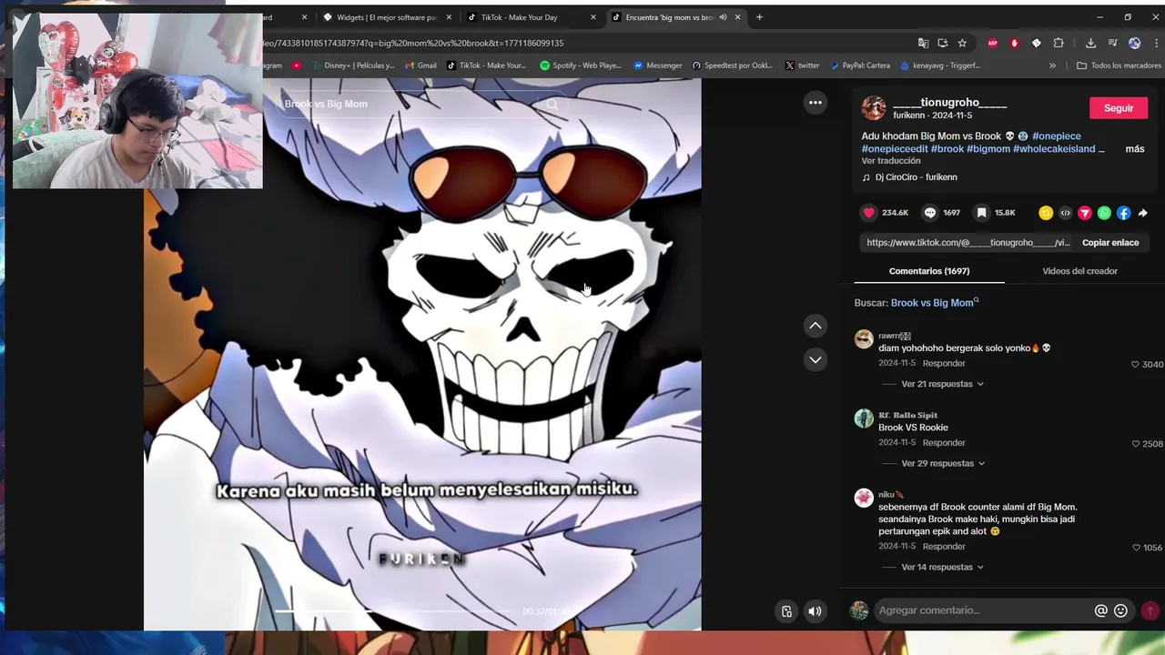Like niku's comment heart
The height and width of the screenshot is (655, 1165).
point(1135,548)
